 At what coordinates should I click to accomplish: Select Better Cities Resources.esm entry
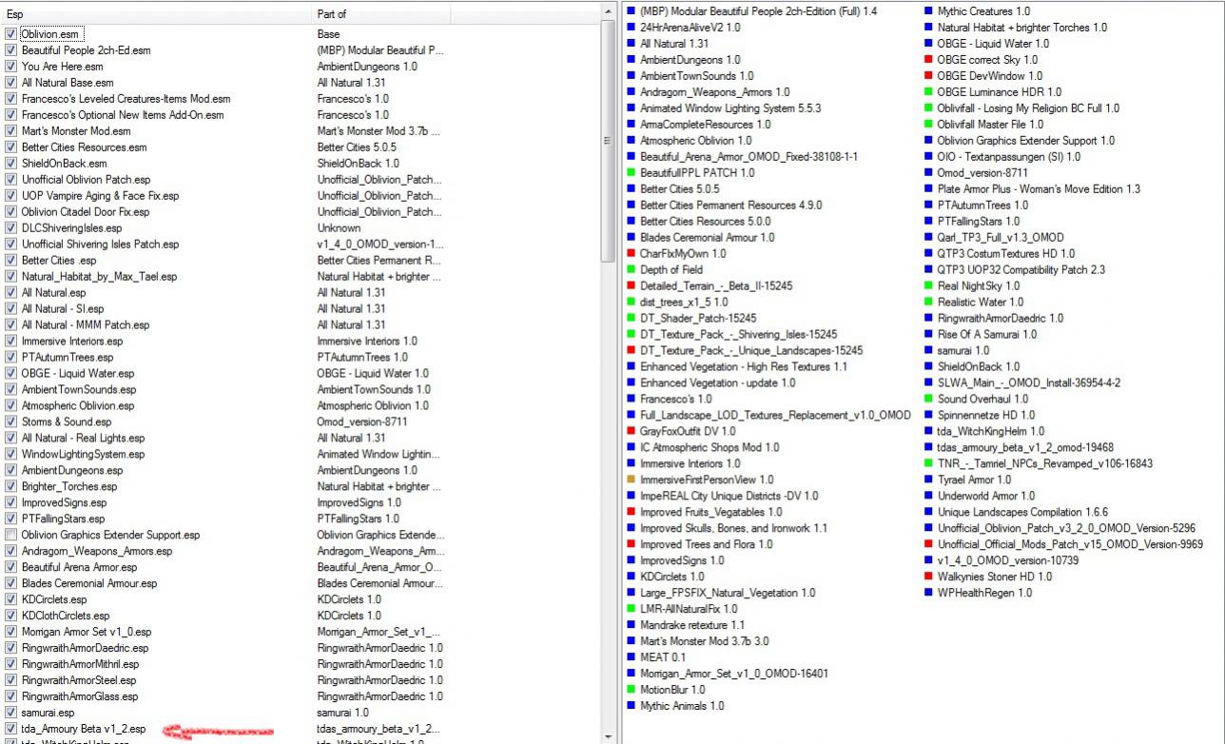point(85,147)
